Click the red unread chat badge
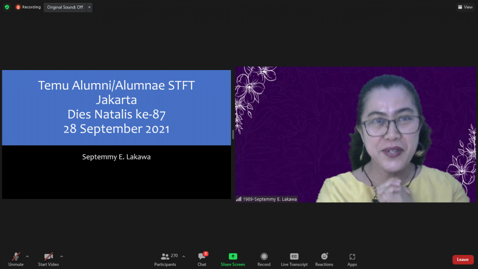Viewport: 478px width, 269px height. (206, 254)
